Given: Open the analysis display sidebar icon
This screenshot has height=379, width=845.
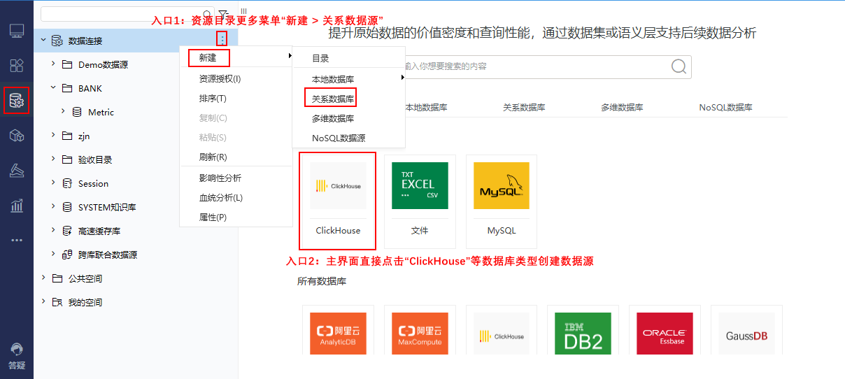Looking at the screenshot, I should tap(16, 171).
